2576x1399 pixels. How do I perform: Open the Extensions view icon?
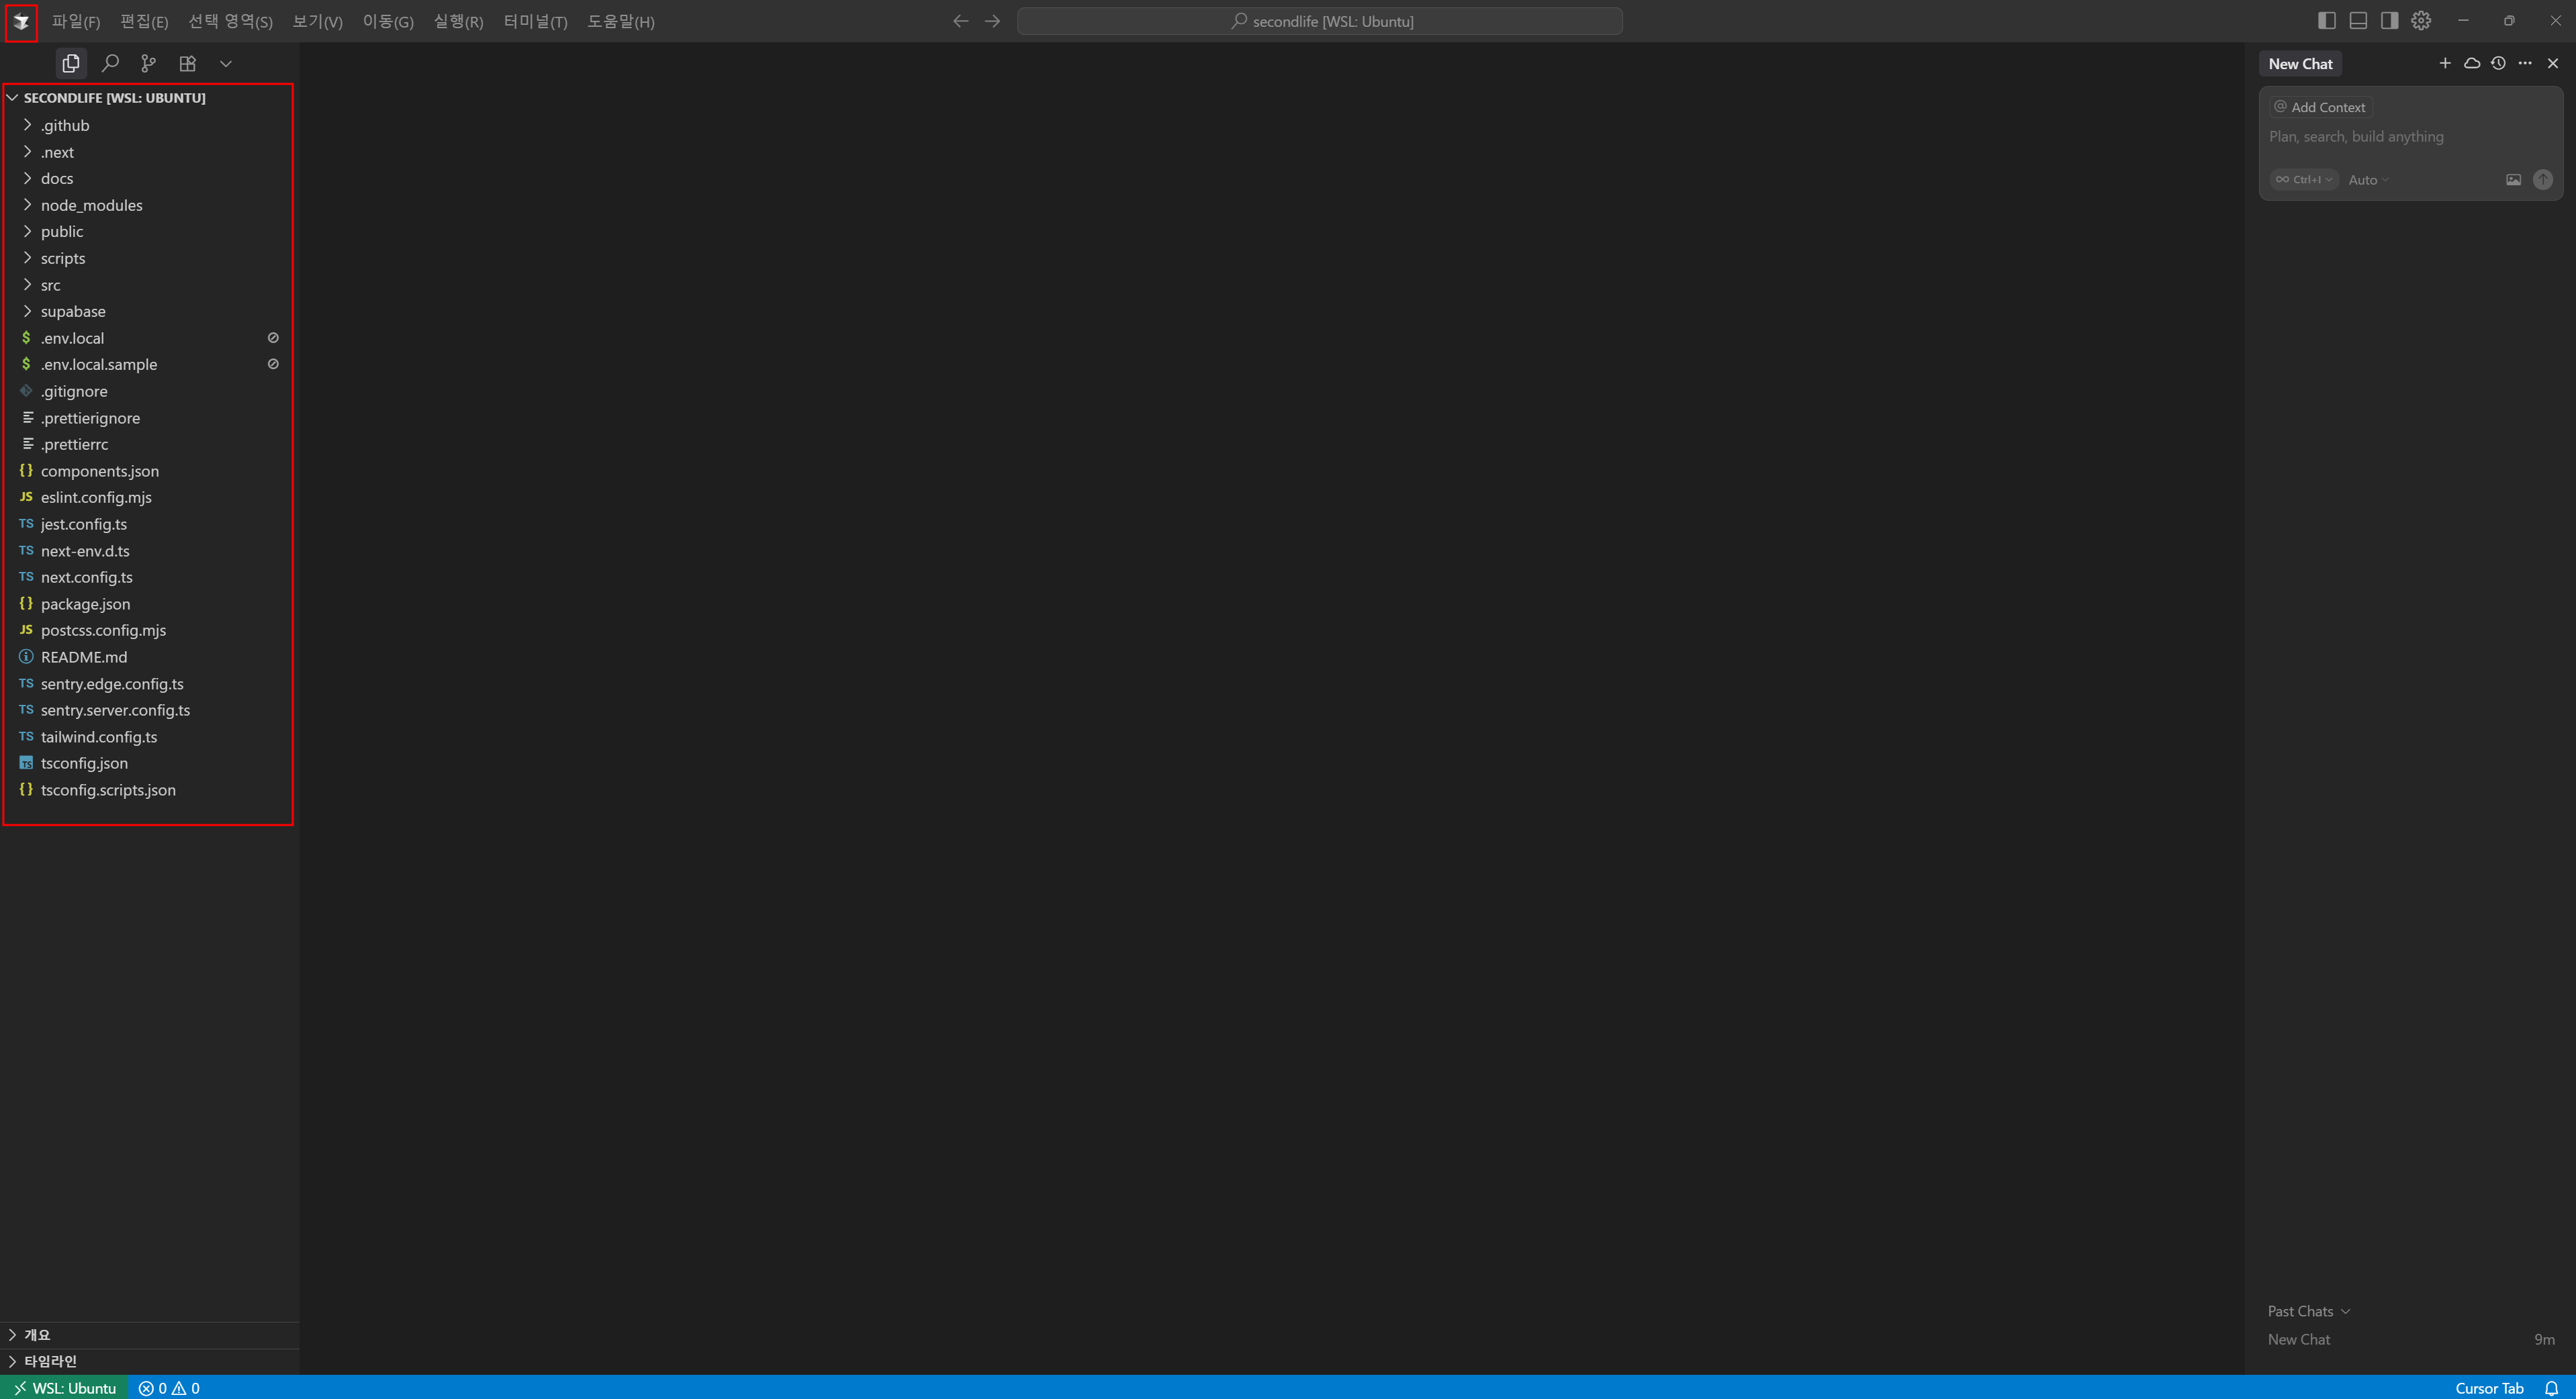coord(187,63)
